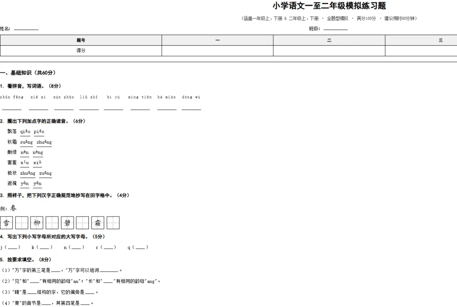
Task: Click the empty score cell under 二
Action: pyautogui.click(x=329, y=51)
